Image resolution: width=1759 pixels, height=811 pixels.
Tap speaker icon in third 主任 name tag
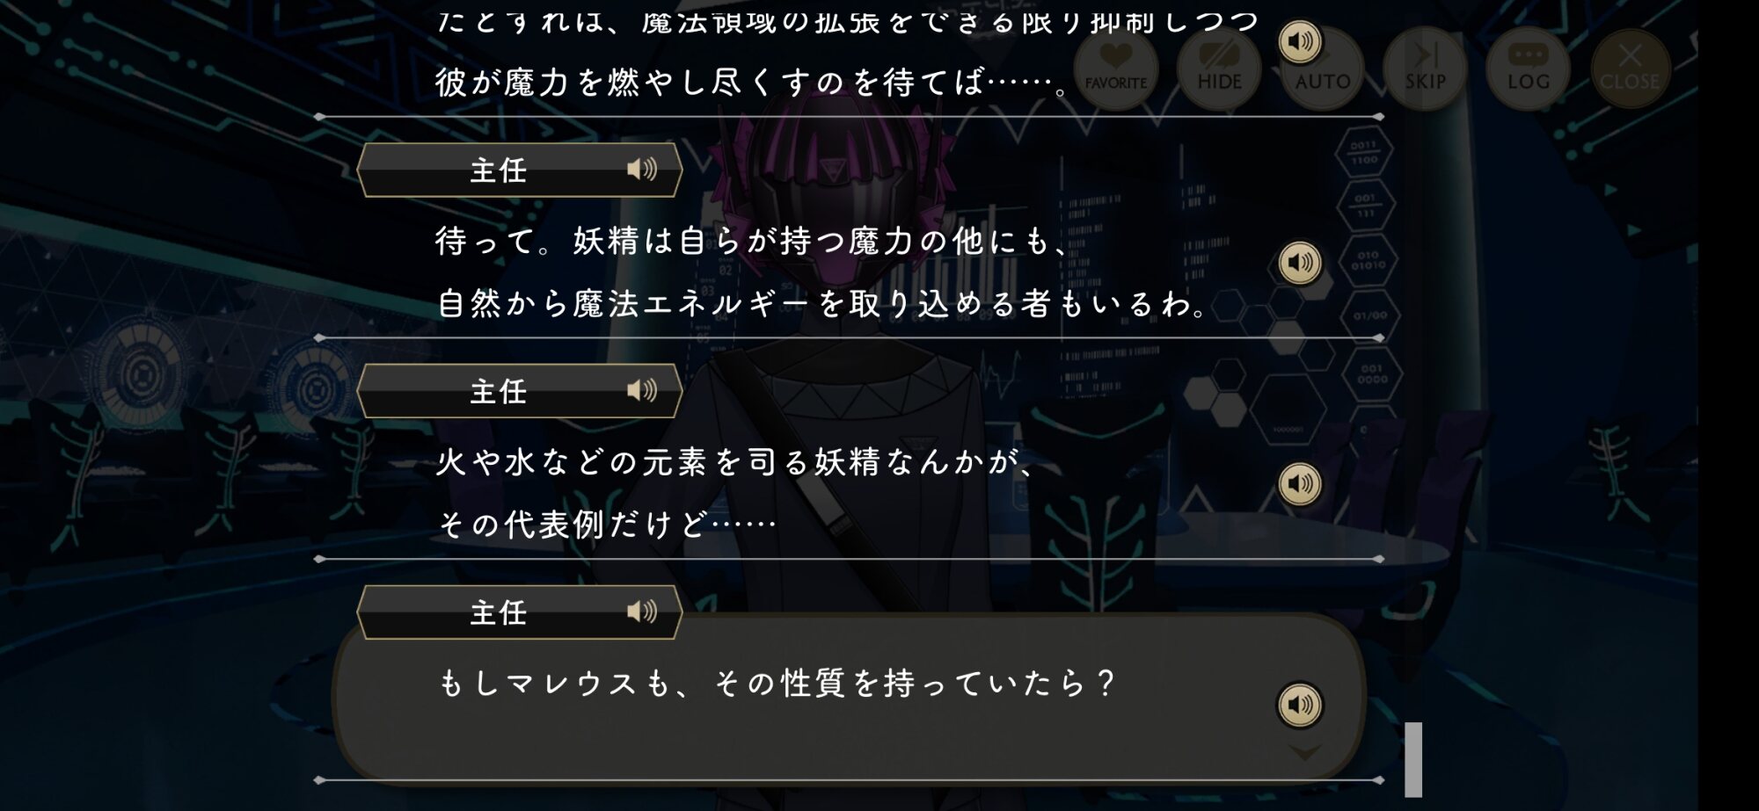pos(642,612)
